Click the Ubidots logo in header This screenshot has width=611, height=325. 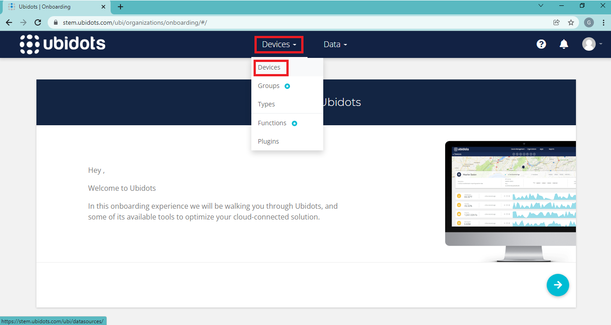(63, 44)
